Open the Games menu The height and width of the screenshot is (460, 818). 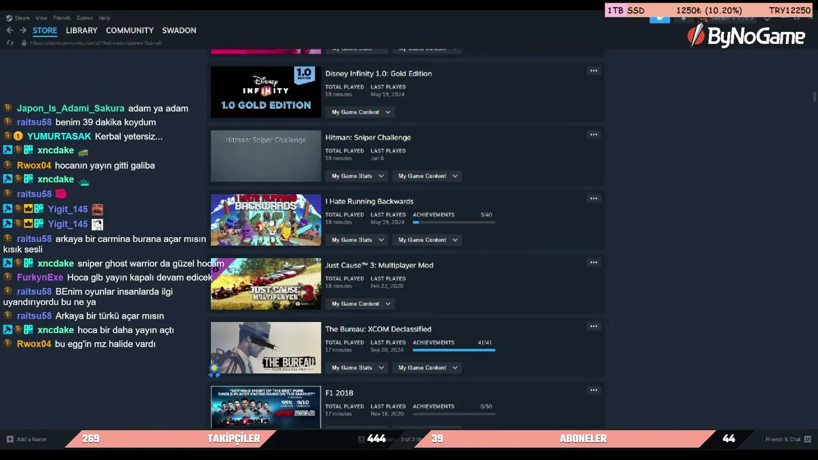click(x=84, y=18)
